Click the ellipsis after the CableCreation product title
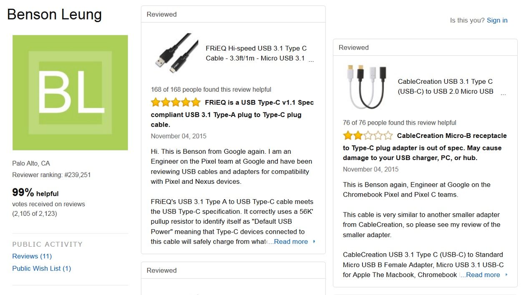 click(503, 93)
